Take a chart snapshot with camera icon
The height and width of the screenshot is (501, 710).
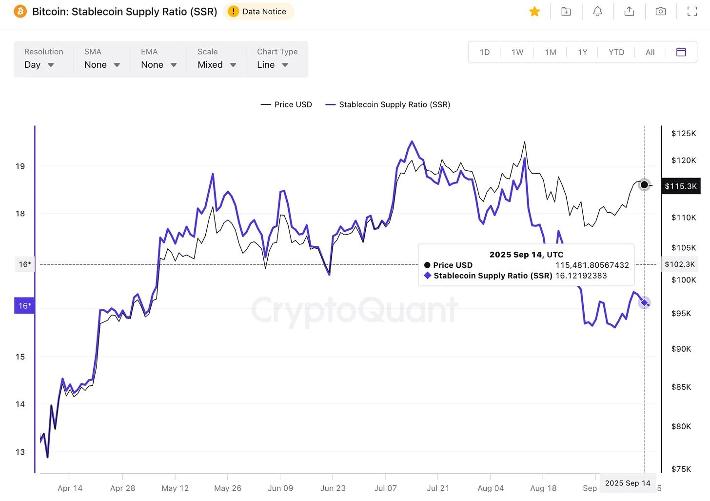click(x=661, y=12)
